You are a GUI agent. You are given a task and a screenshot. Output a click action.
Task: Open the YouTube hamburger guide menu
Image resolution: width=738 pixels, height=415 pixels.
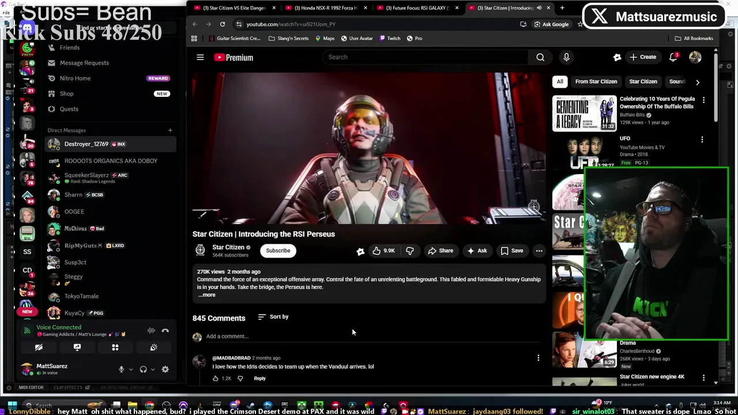tap(200, 57)
